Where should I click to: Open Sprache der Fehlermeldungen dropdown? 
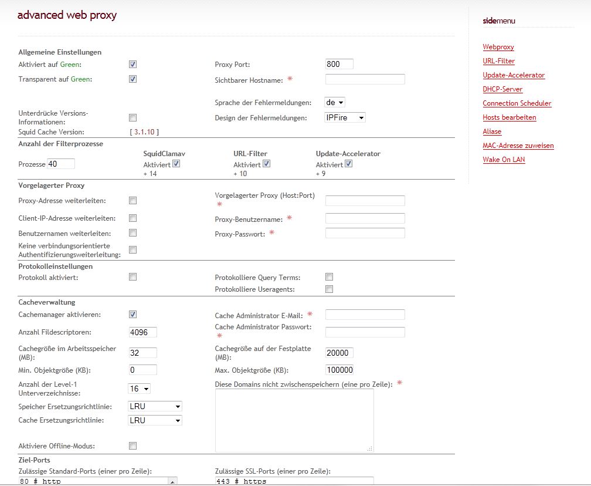coord(335,103)
